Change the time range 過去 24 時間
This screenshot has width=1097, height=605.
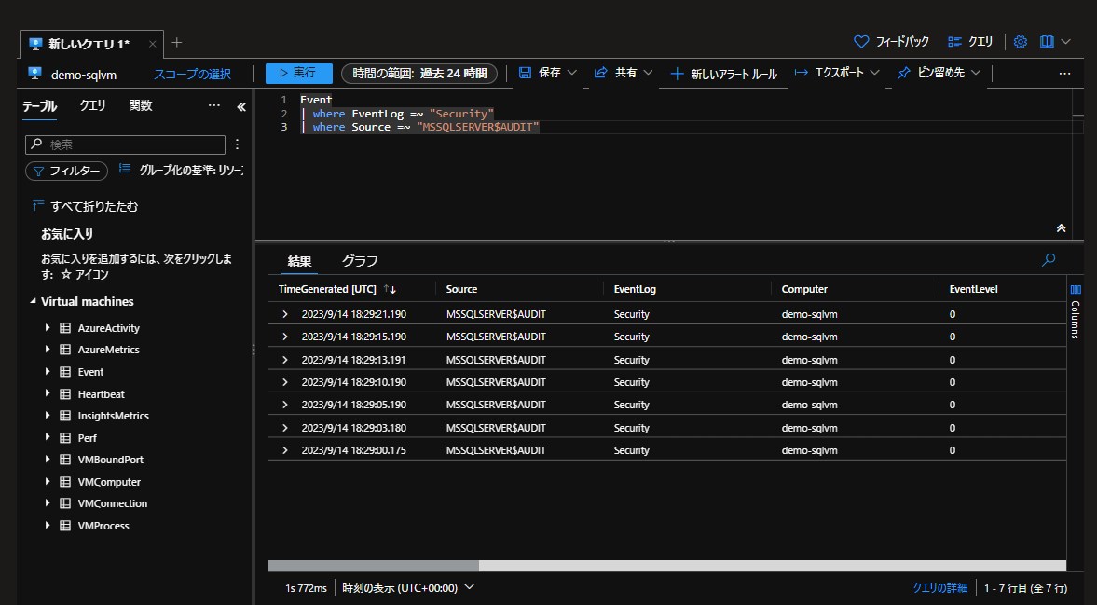(419, 74)
